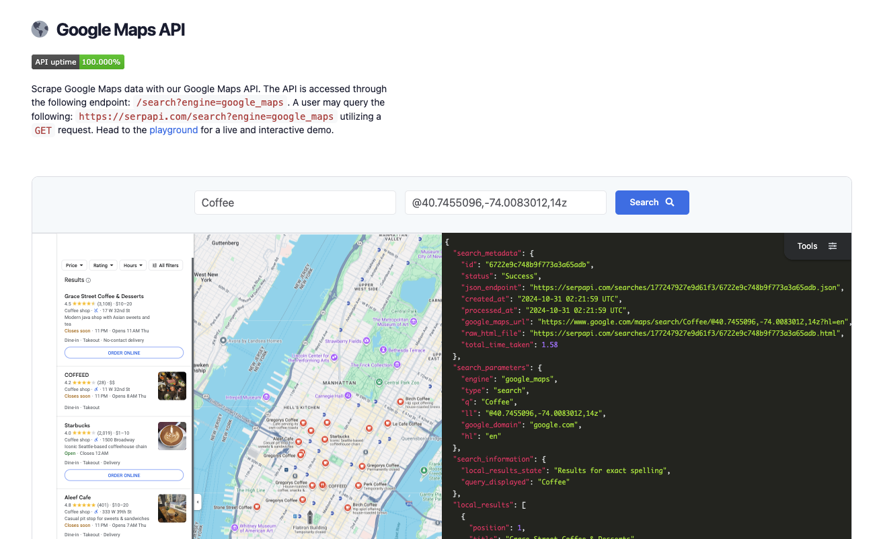Open the Hours filter dropdown

(133, 265)
